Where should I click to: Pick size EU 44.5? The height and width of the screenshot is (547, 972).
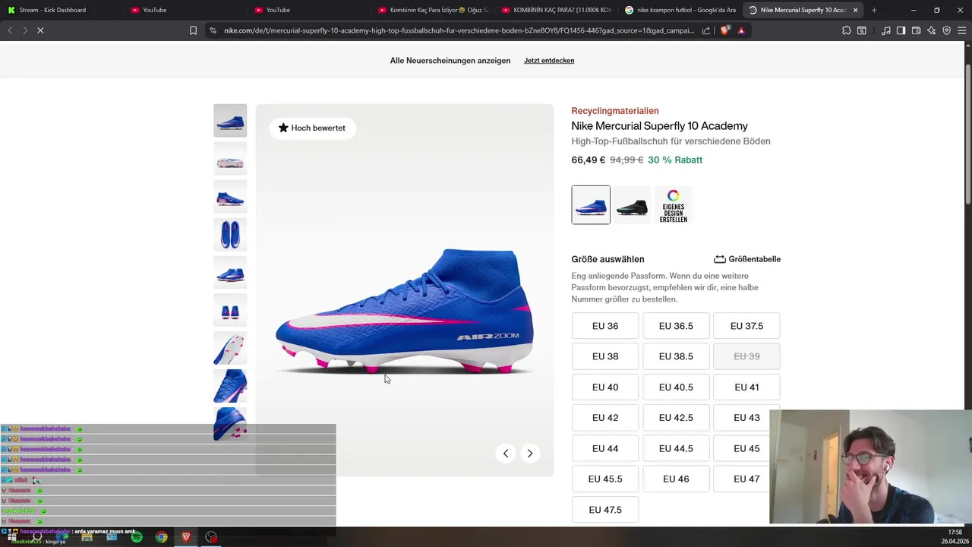[x=676, y=449]
